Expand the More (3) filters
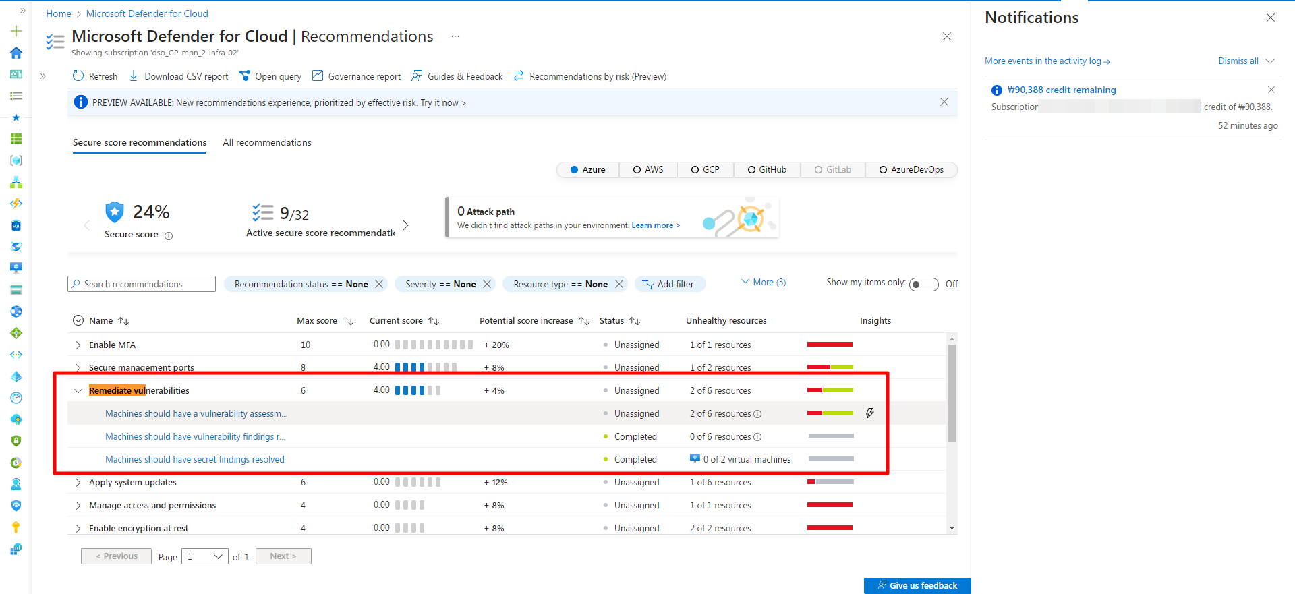Viewport: 1295px width, 594px height. coord(764,282)
